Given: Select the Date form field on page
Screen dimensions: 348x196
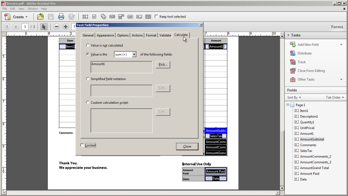Looking at the screenshot, I should [x=216, y=179].
